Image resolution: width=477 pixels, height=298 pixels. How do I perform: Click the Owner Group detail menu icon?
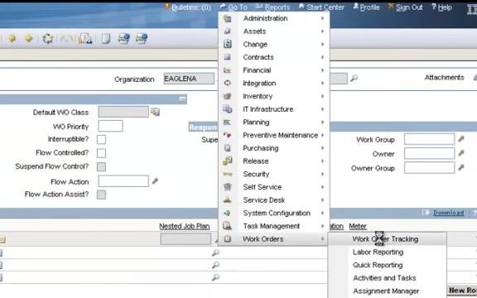[461, 167]
